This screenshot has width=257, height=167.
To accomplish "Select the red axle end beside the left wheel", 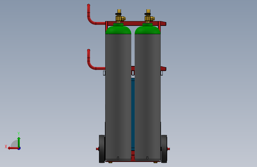I will 97,149.
